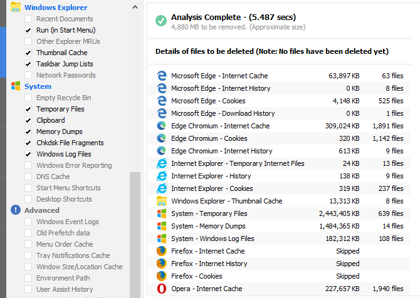
Task: Click the Microsoft Edge Internet Cache icon
Action: pyautogui.click(x=162, y=76)
